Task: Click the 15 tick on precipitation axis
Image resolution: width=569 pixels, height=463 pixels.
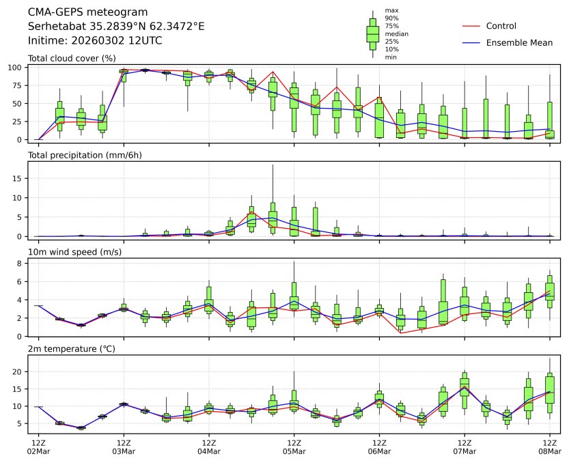Action: click(20, 178)
